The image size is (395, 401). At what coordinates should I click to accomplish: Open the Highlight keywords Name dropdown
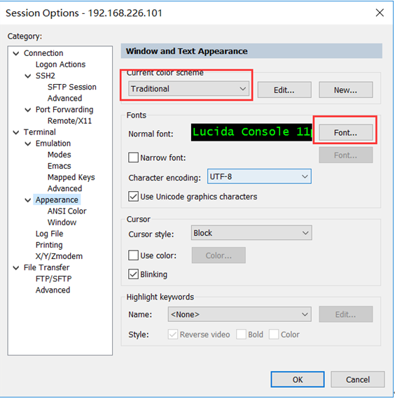tap(240, 314)
